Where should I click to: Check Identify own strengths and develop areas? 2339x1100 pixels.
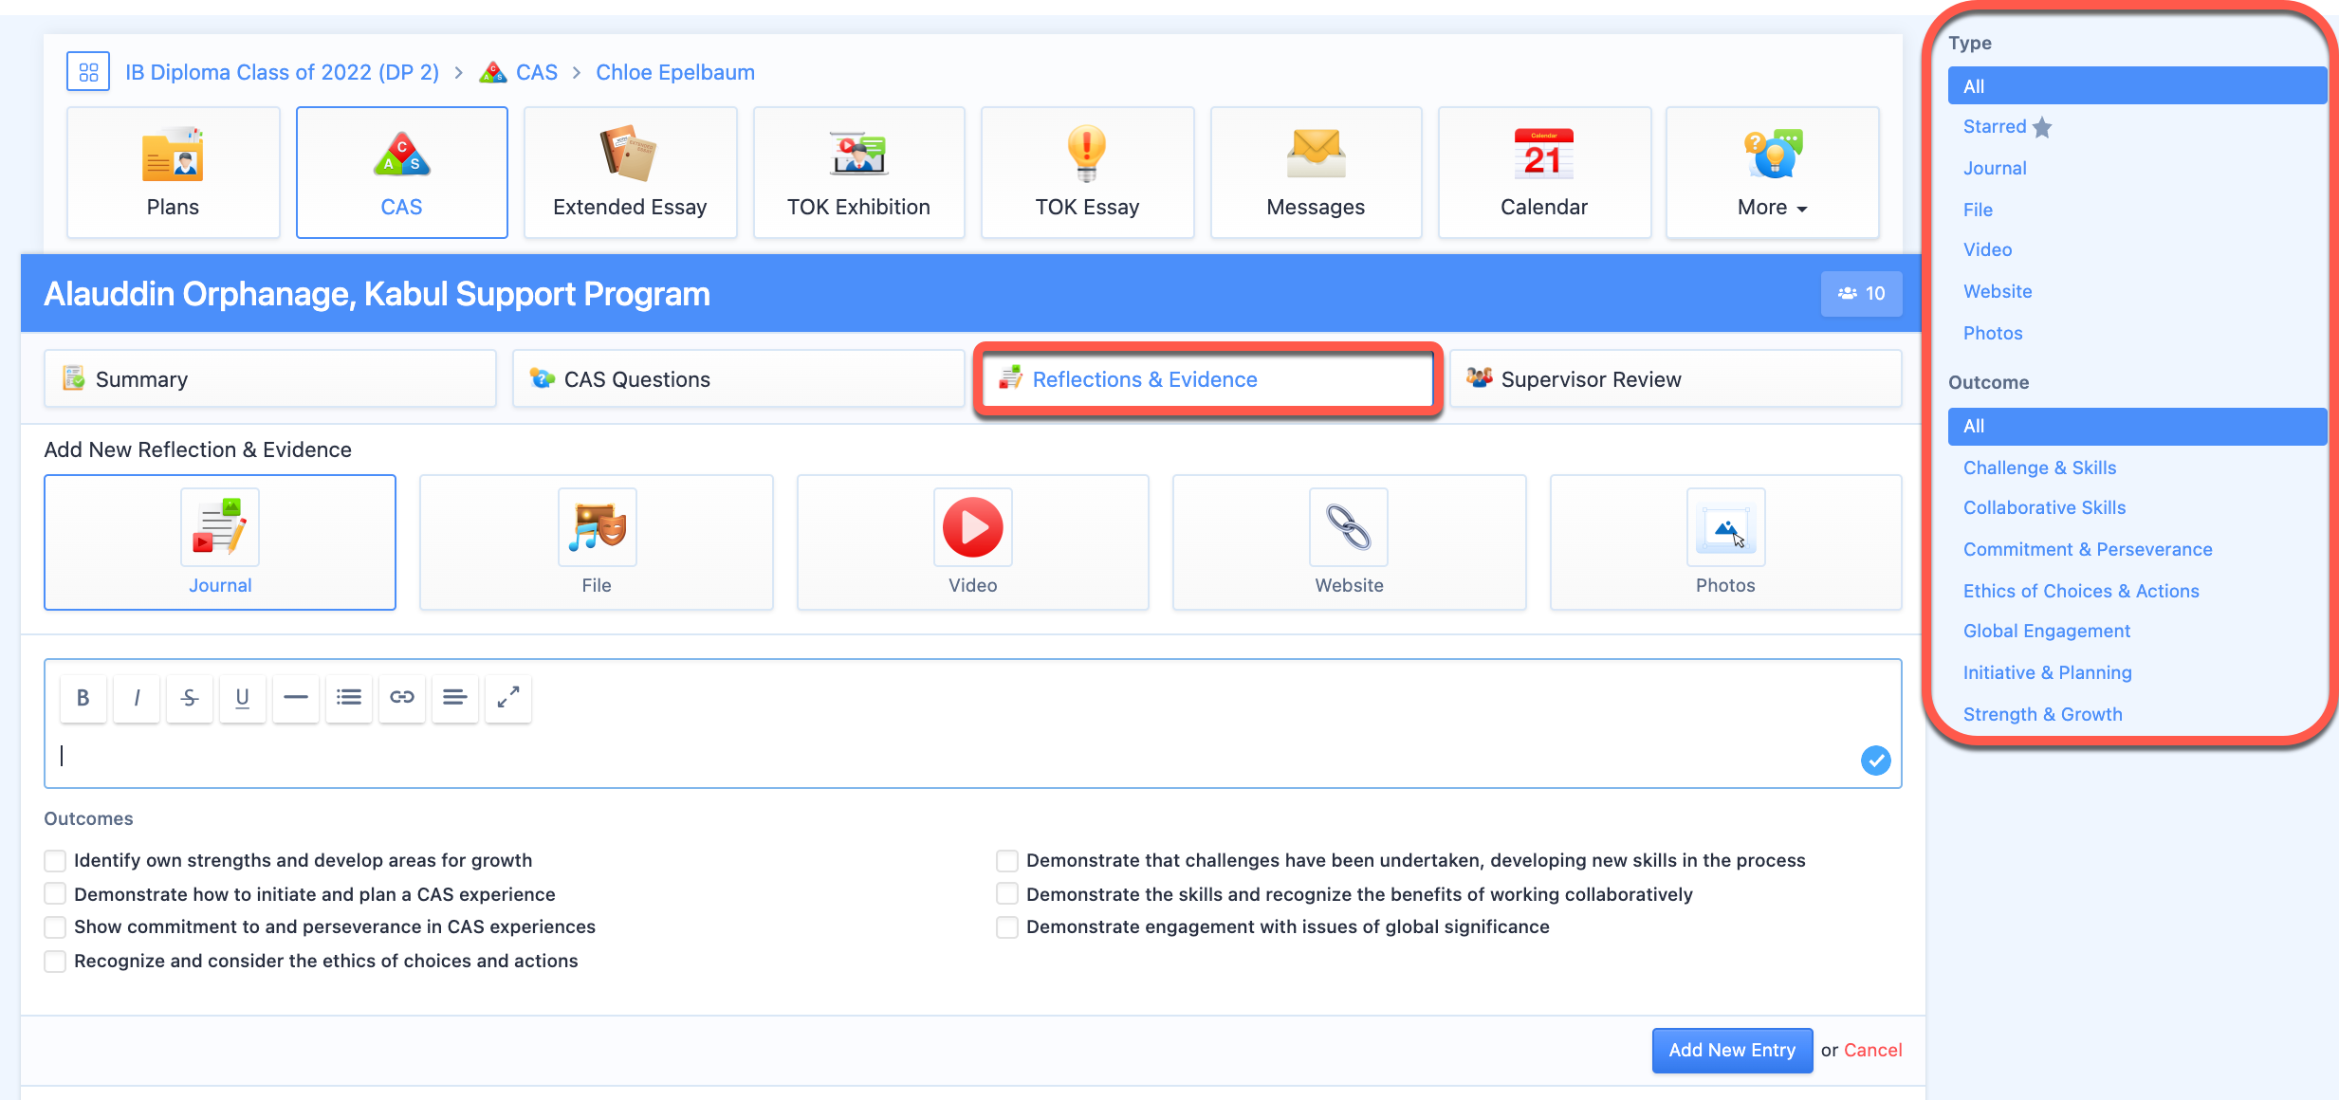55,861
